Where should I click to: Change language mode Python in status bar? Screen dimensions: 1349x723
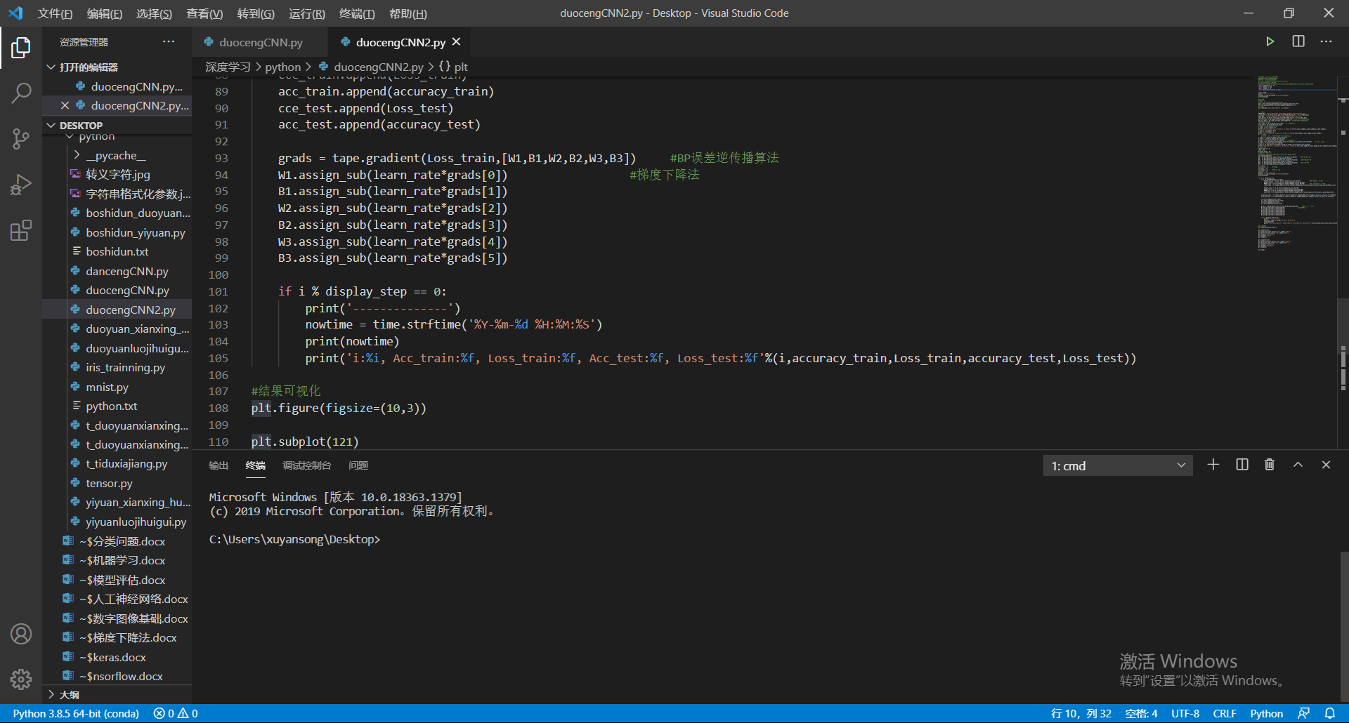pos(1266,713)
